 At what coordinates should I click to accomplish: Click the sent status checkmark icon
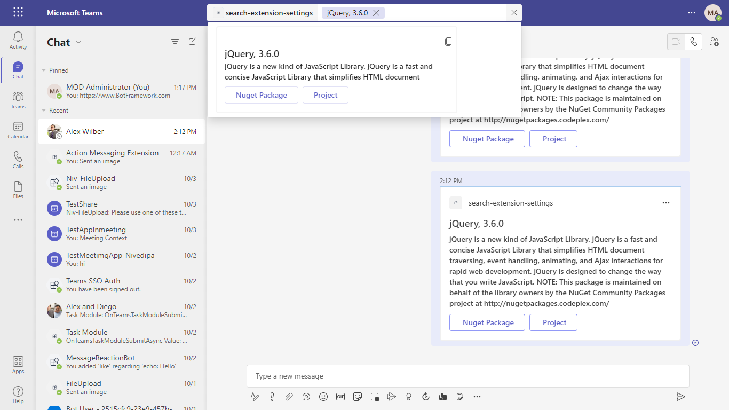point(695,343)
